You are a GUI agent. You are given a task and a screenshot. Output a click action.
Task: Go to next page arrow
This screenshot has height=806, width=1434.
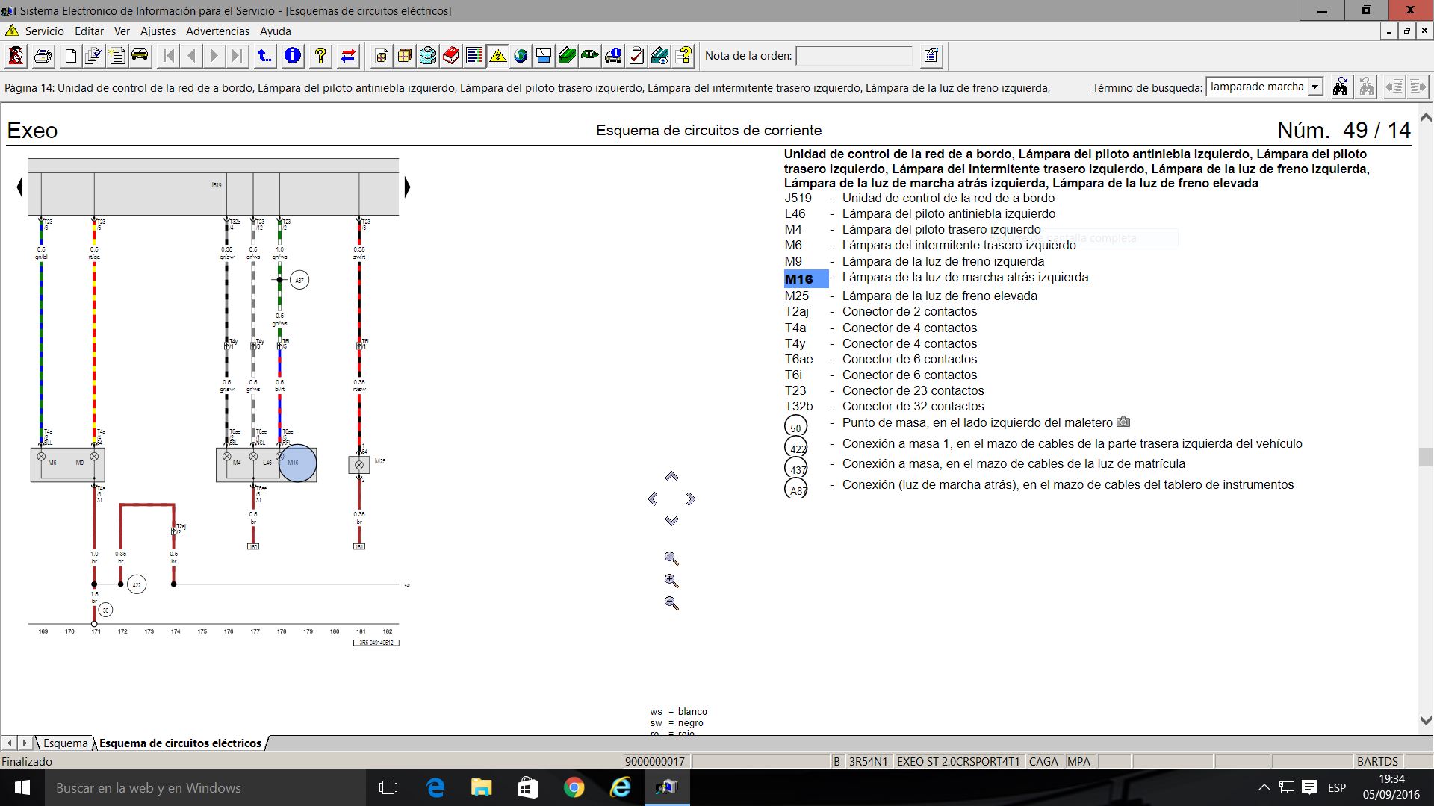(214, 55)
